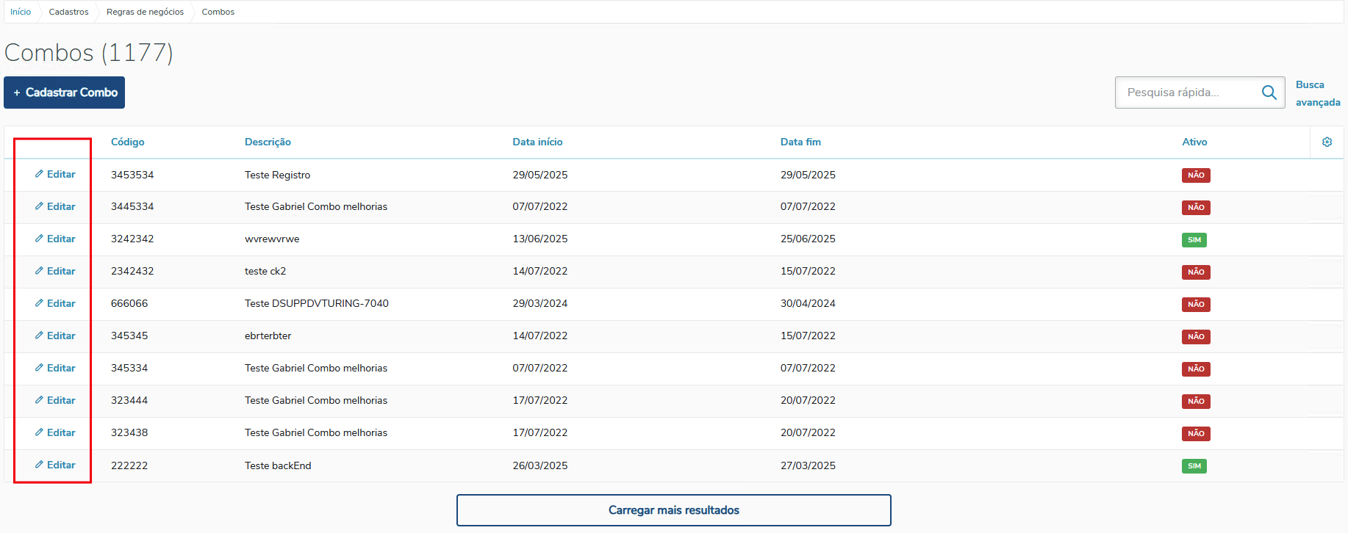Click NÃO badge in row 323444
This screenshot has height=533, width=1348.
pos(1196,401)
